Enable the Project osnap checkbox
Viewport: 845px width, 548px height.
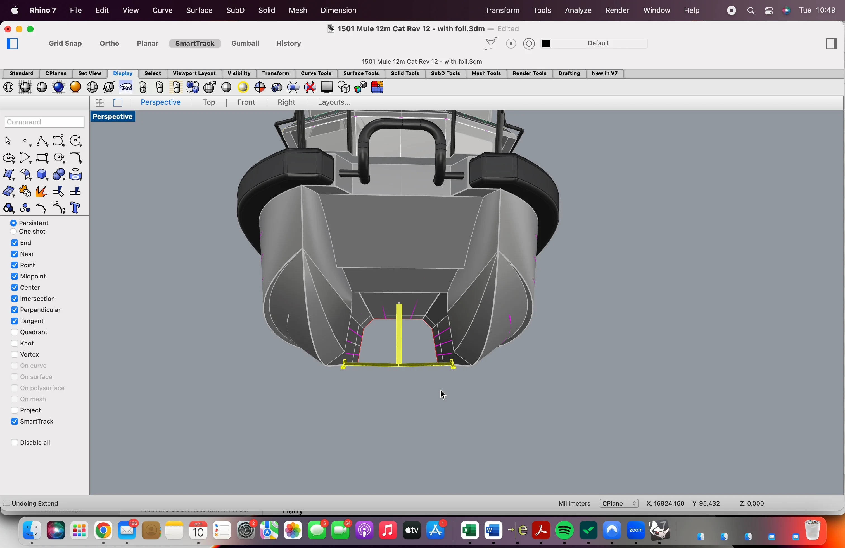pyautogui.click(x=15, y=410)
